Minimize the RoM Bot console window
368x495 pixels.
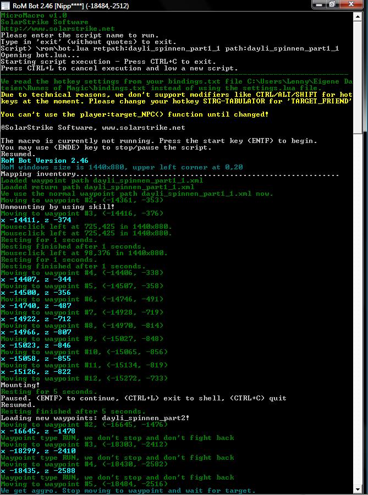318,5
